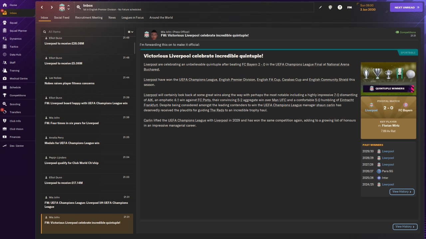Click the inbox list scrollbar

[134, 48]
